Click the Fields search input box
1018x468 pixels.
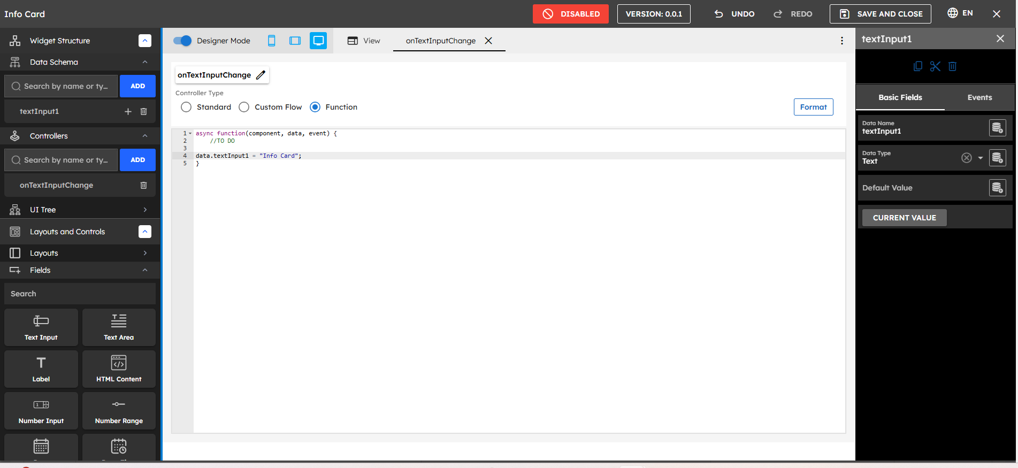click(x=80, y=294)
